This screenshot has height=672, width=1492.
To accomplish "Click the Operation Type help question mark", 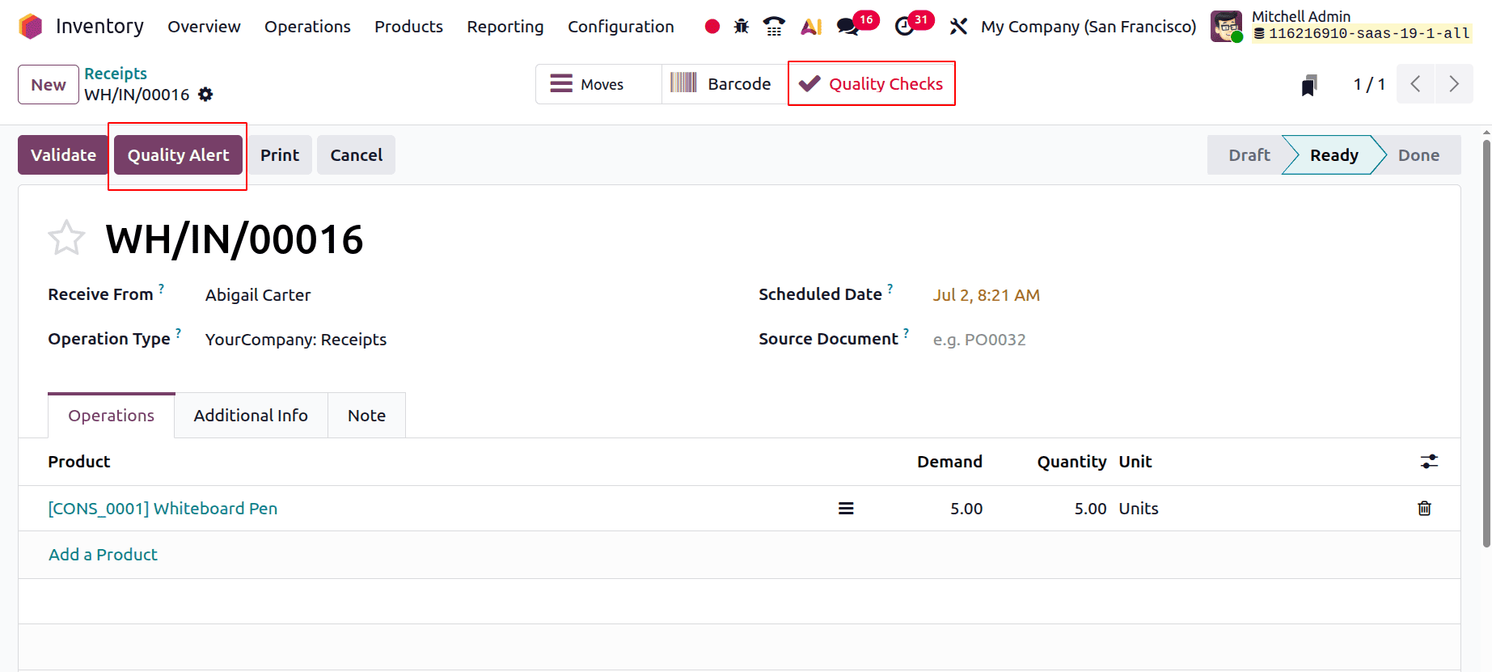I will click(178, 332).
